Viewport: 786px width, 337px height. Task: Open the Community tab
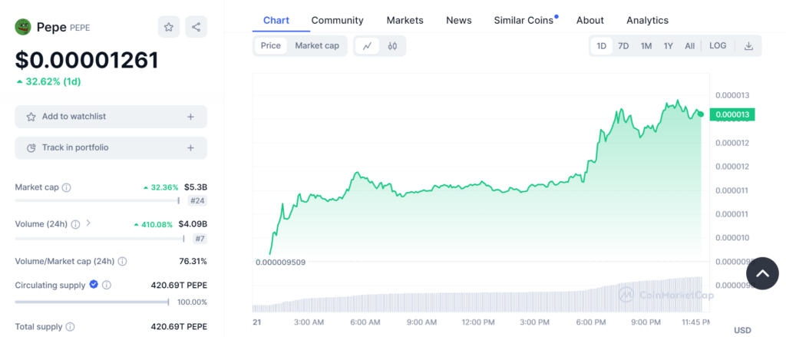tap(338, 20)
